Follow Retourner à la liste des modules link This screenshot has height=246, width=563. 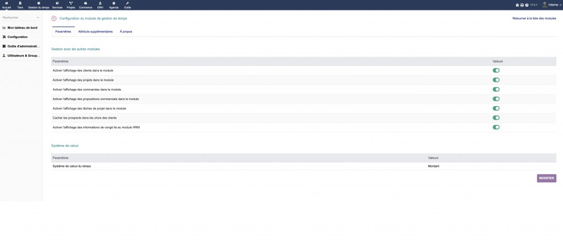point(534,18)
